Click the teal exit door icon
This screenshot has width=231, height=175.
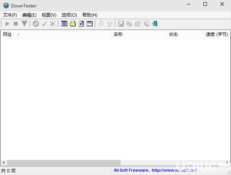pos(155,24)
